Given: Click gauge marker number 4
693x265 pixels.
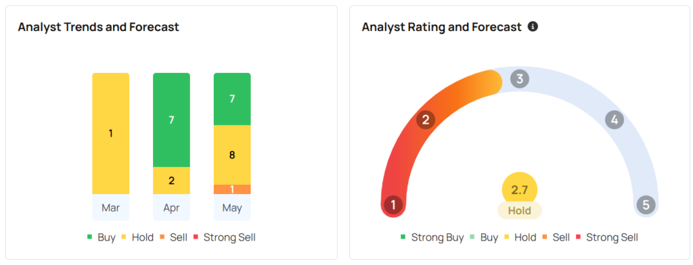Looking at the screenshot, I should click(x=614, y=120).
